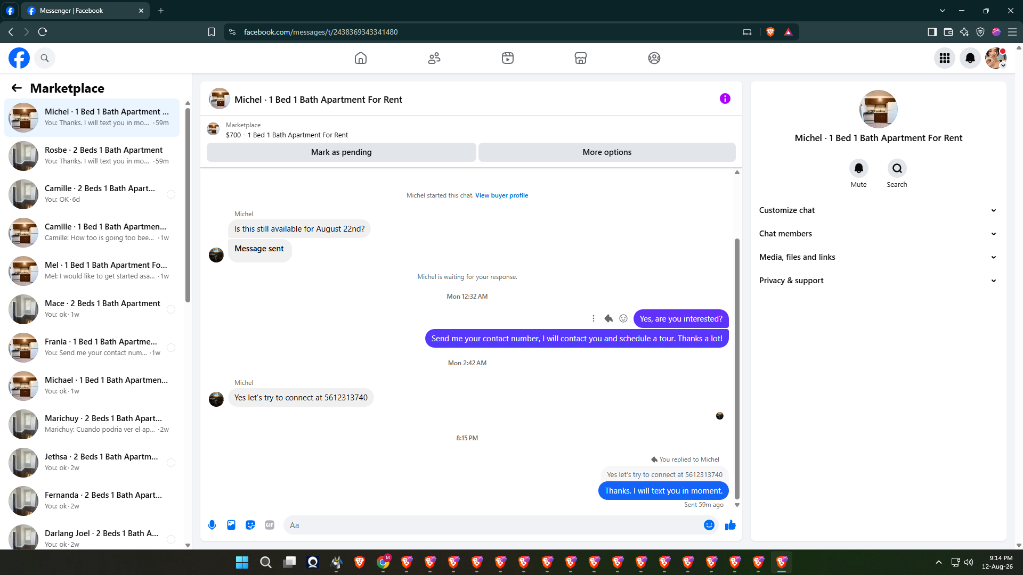Search in conversation magnifier icon
Image resolution: width=1023 pixels, height=575 pixels.
click(x=897, y=168)
